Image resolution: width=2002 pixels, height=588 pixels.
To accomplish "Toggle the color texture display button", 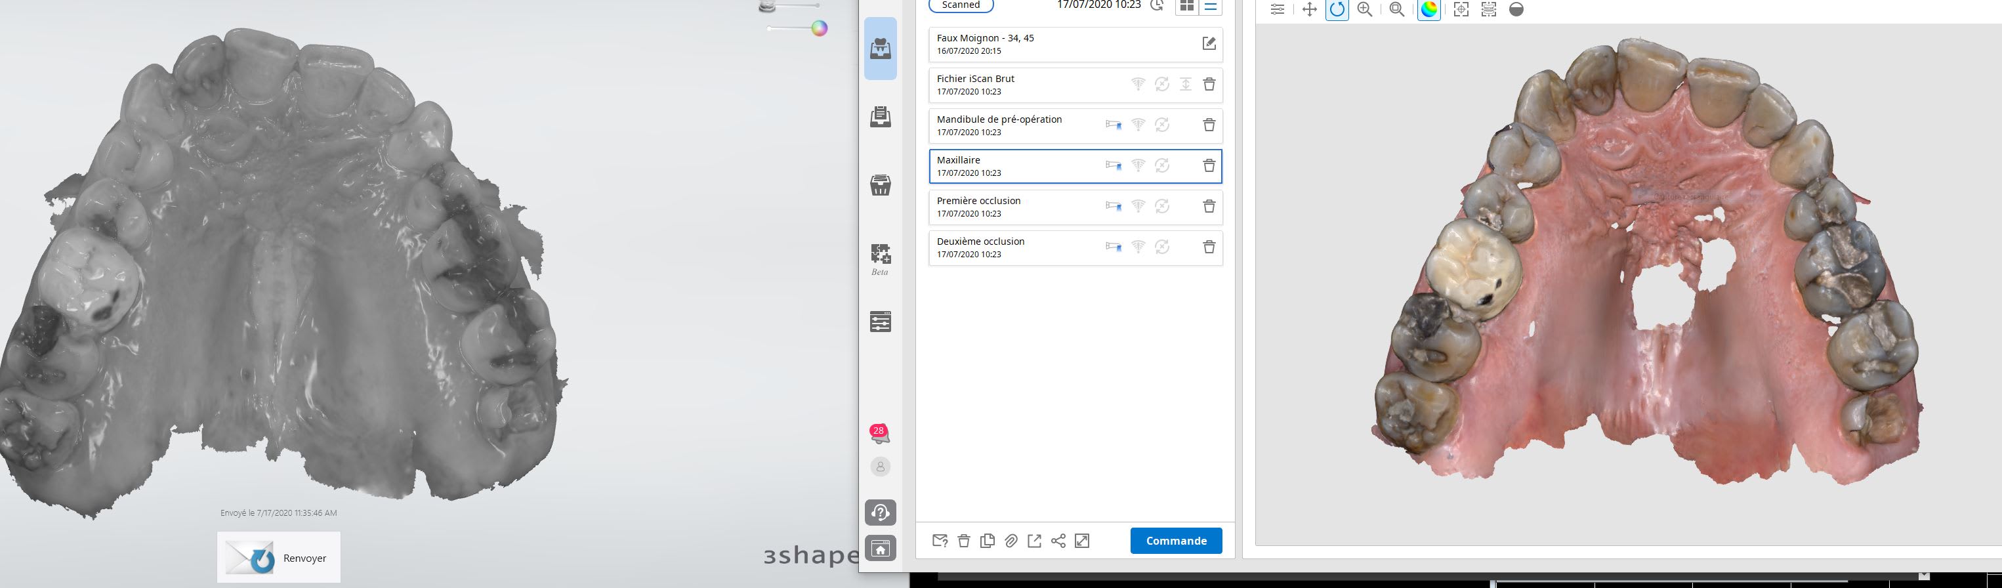I will 1429,9.
